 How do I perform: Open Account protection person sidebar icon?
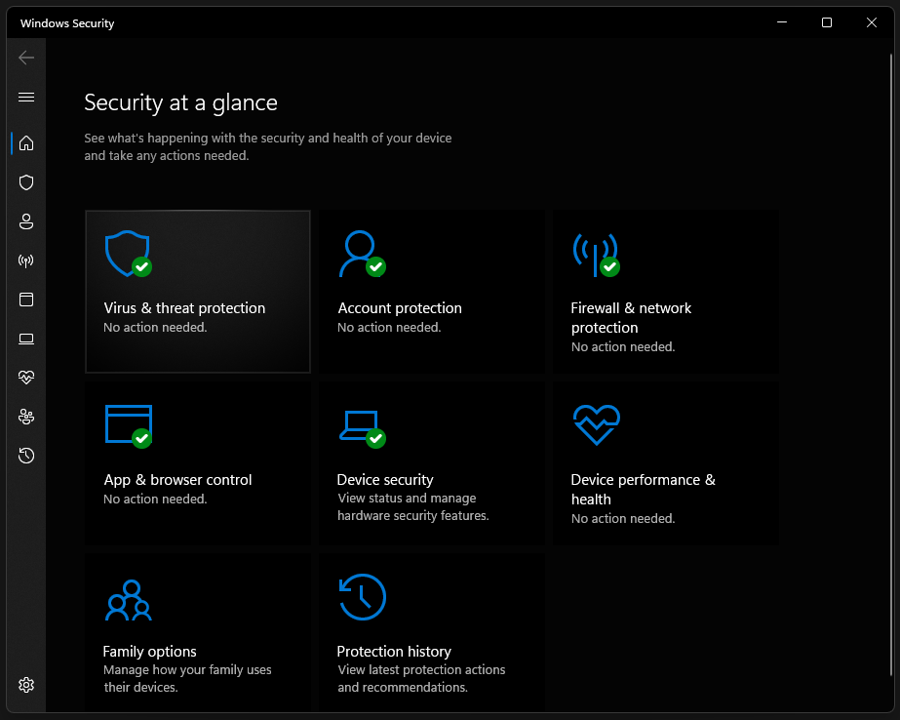[26, 221]
